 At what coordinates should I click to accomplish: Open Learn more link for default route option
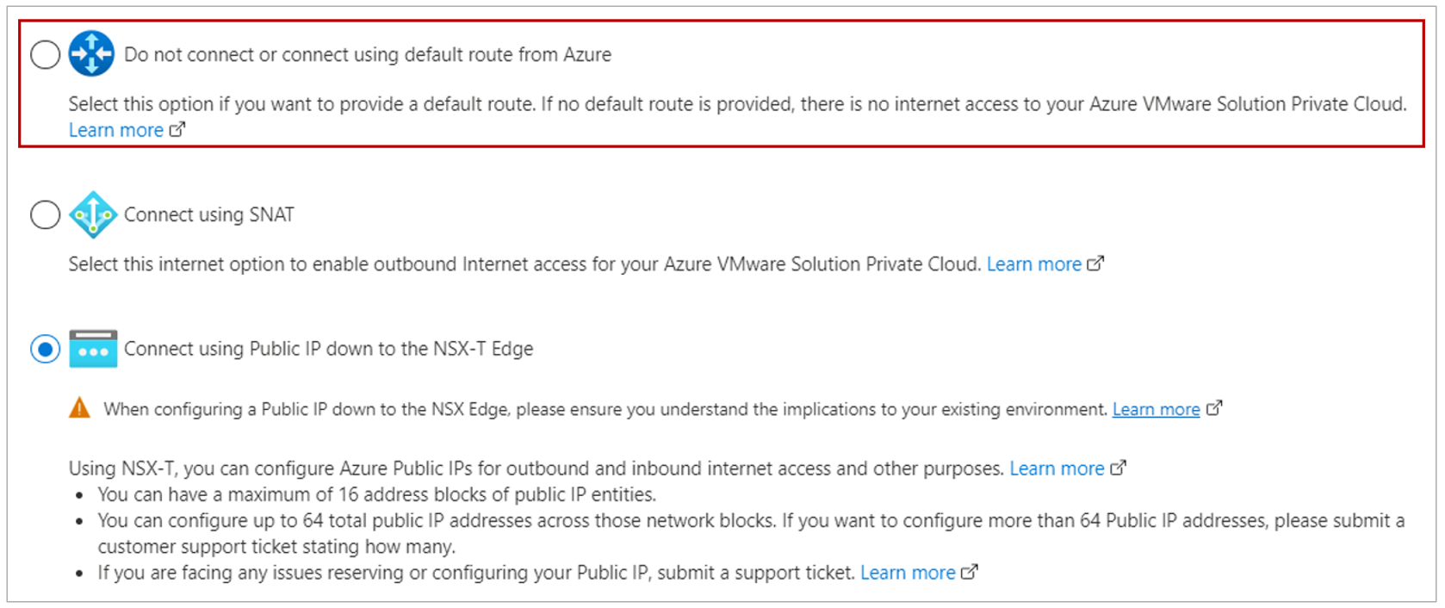(x=116, y=130)
